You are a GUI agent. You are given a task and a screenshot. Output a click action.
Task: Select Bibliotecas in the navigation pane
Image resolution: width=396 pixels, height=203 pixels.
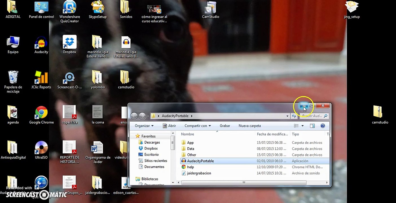click(147, 179)
